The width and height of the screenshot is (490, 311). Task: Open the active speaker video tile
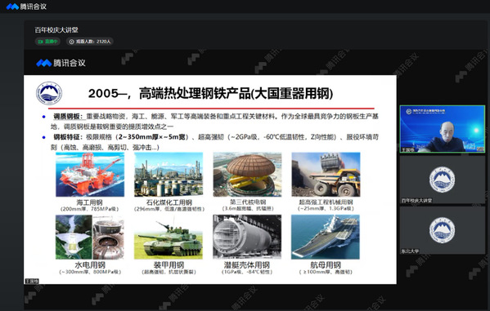coord(443,129)
